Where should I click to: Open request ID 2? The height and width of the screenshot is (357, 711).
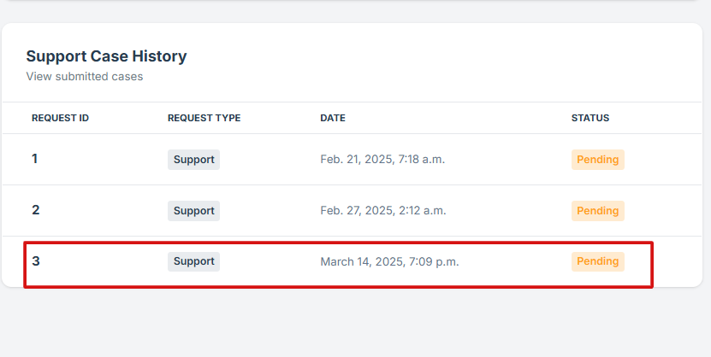[x=35, y=210]
